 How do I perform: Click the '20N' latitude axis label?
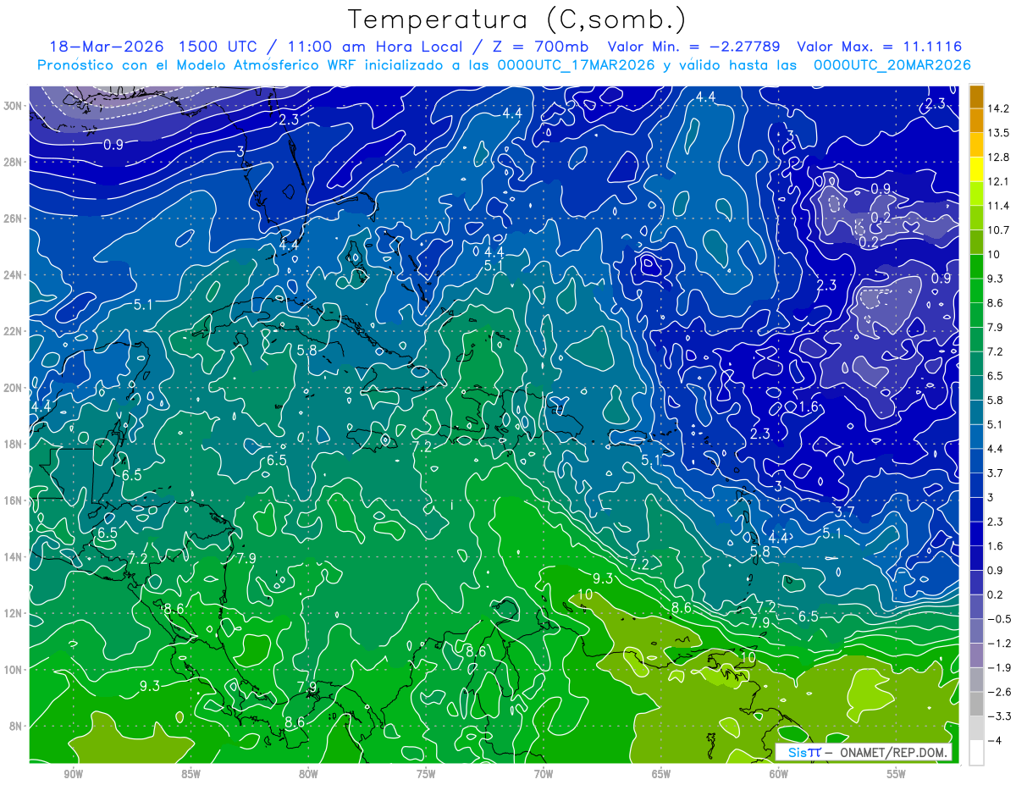click(x=14, y=388)
